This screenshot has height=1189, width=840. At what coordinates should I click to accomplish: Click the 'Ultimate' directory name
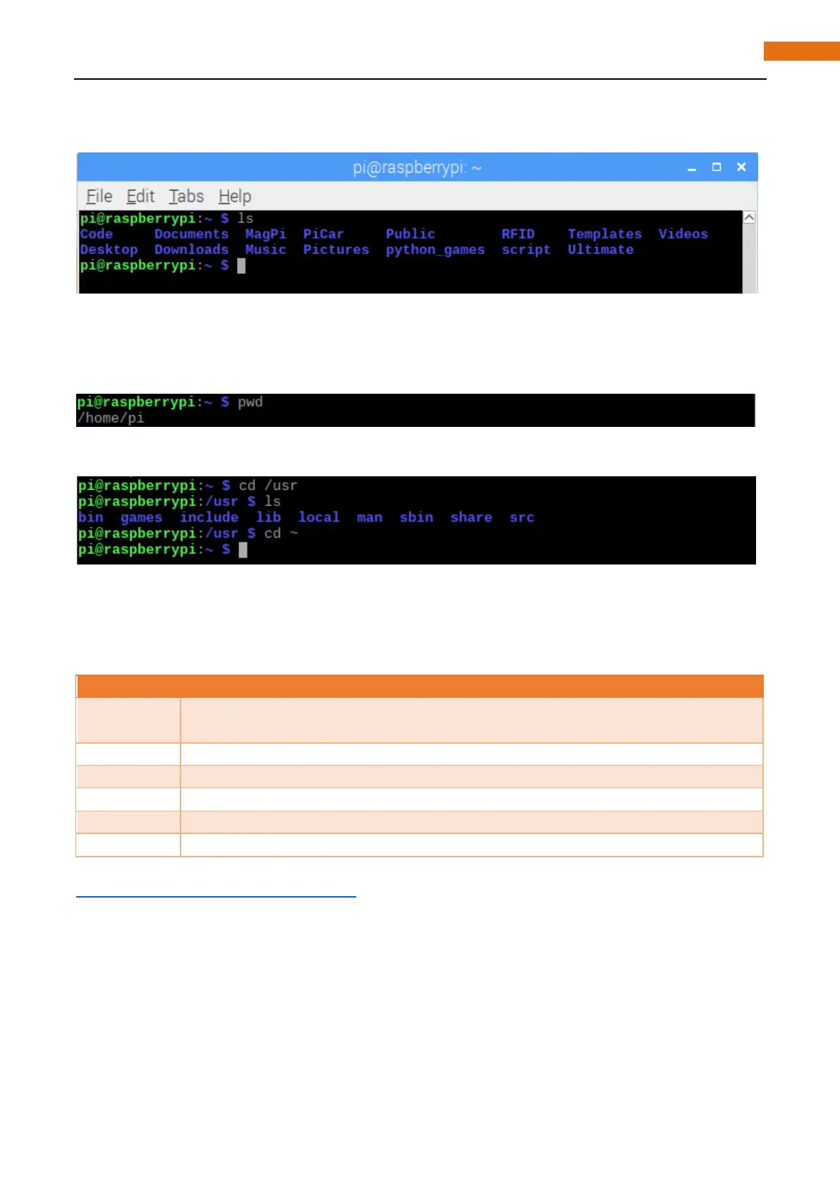600,250
